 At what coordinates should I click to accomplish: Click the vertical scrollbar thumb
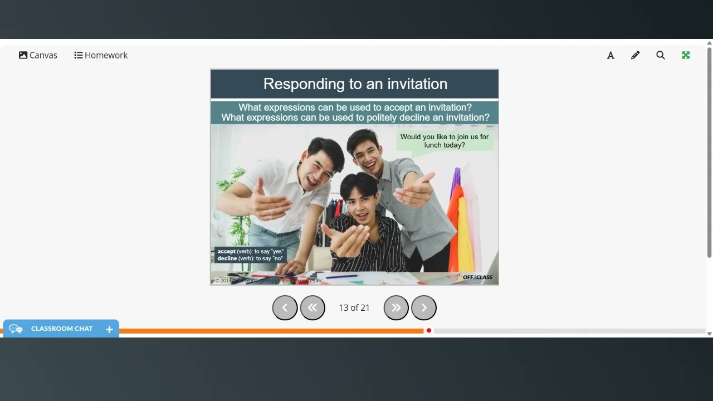click(x=709, y=152)
